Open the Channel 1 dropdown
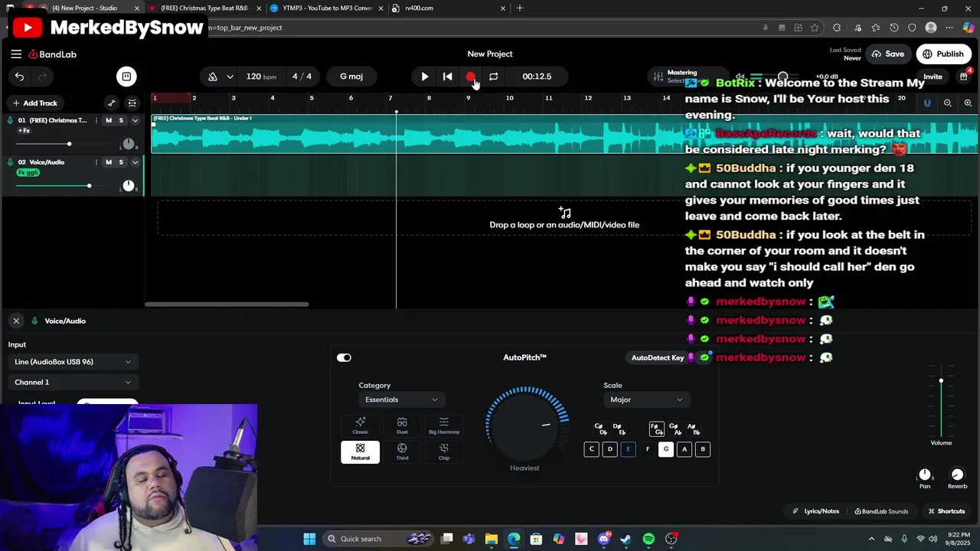Viewport: 980px width, 551px height. point(73,383)
